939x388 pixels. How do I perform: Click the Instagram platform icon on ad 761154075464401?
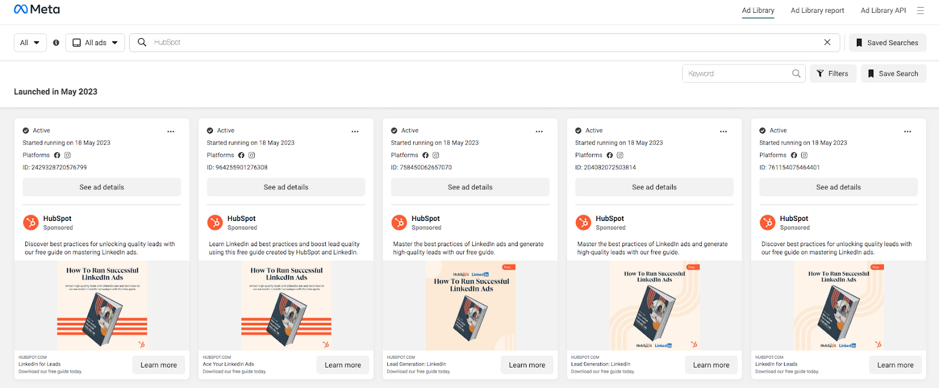click(805, 155)
